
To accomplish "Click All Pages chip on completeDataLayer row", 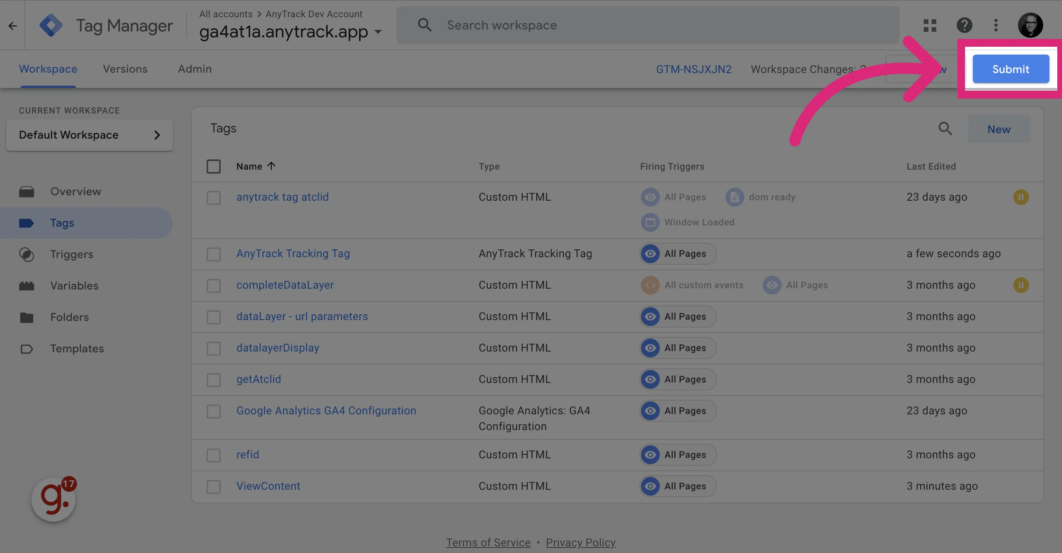I will click(x=795, y=285).
